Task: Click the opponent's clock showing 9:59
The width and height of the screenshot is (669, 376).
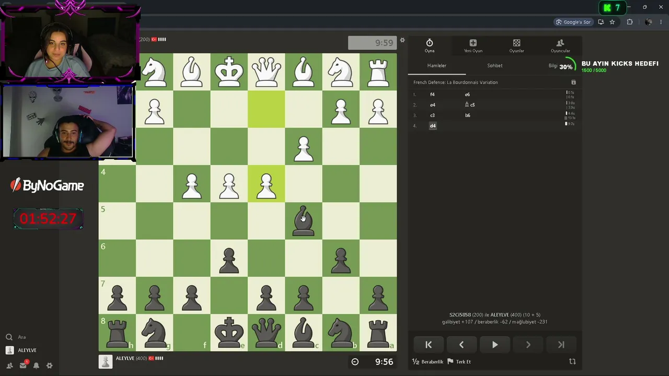Action: 371,43
